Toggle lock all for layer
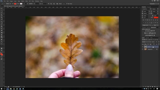The height and width of the screenshot is (90, 160). (150, 44)
